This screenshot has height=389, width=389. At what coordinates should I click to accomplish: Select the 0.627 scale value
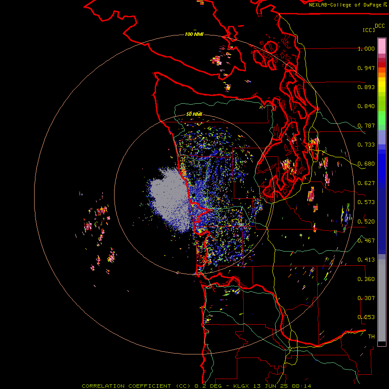pos(366,183)
